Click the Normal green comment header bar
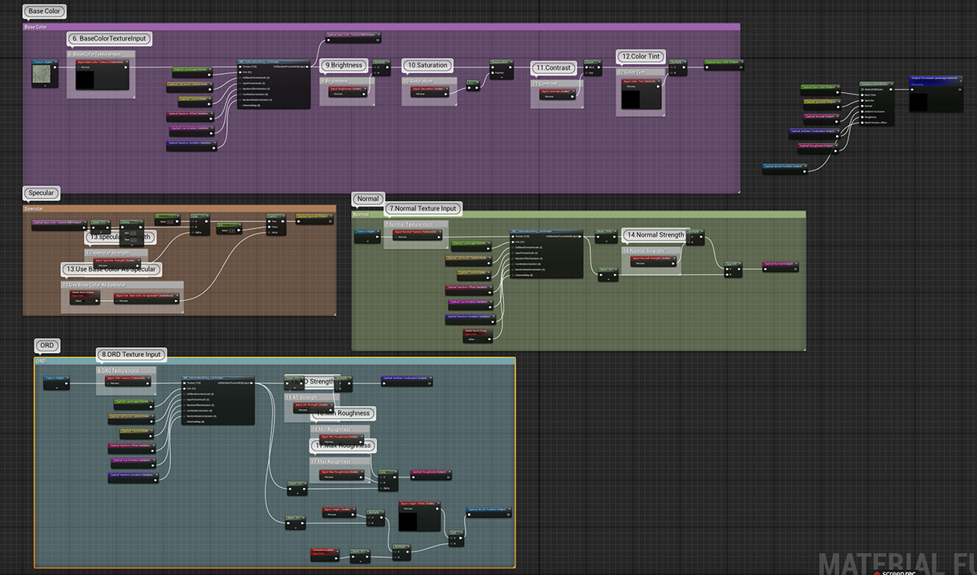 point(578,215)
